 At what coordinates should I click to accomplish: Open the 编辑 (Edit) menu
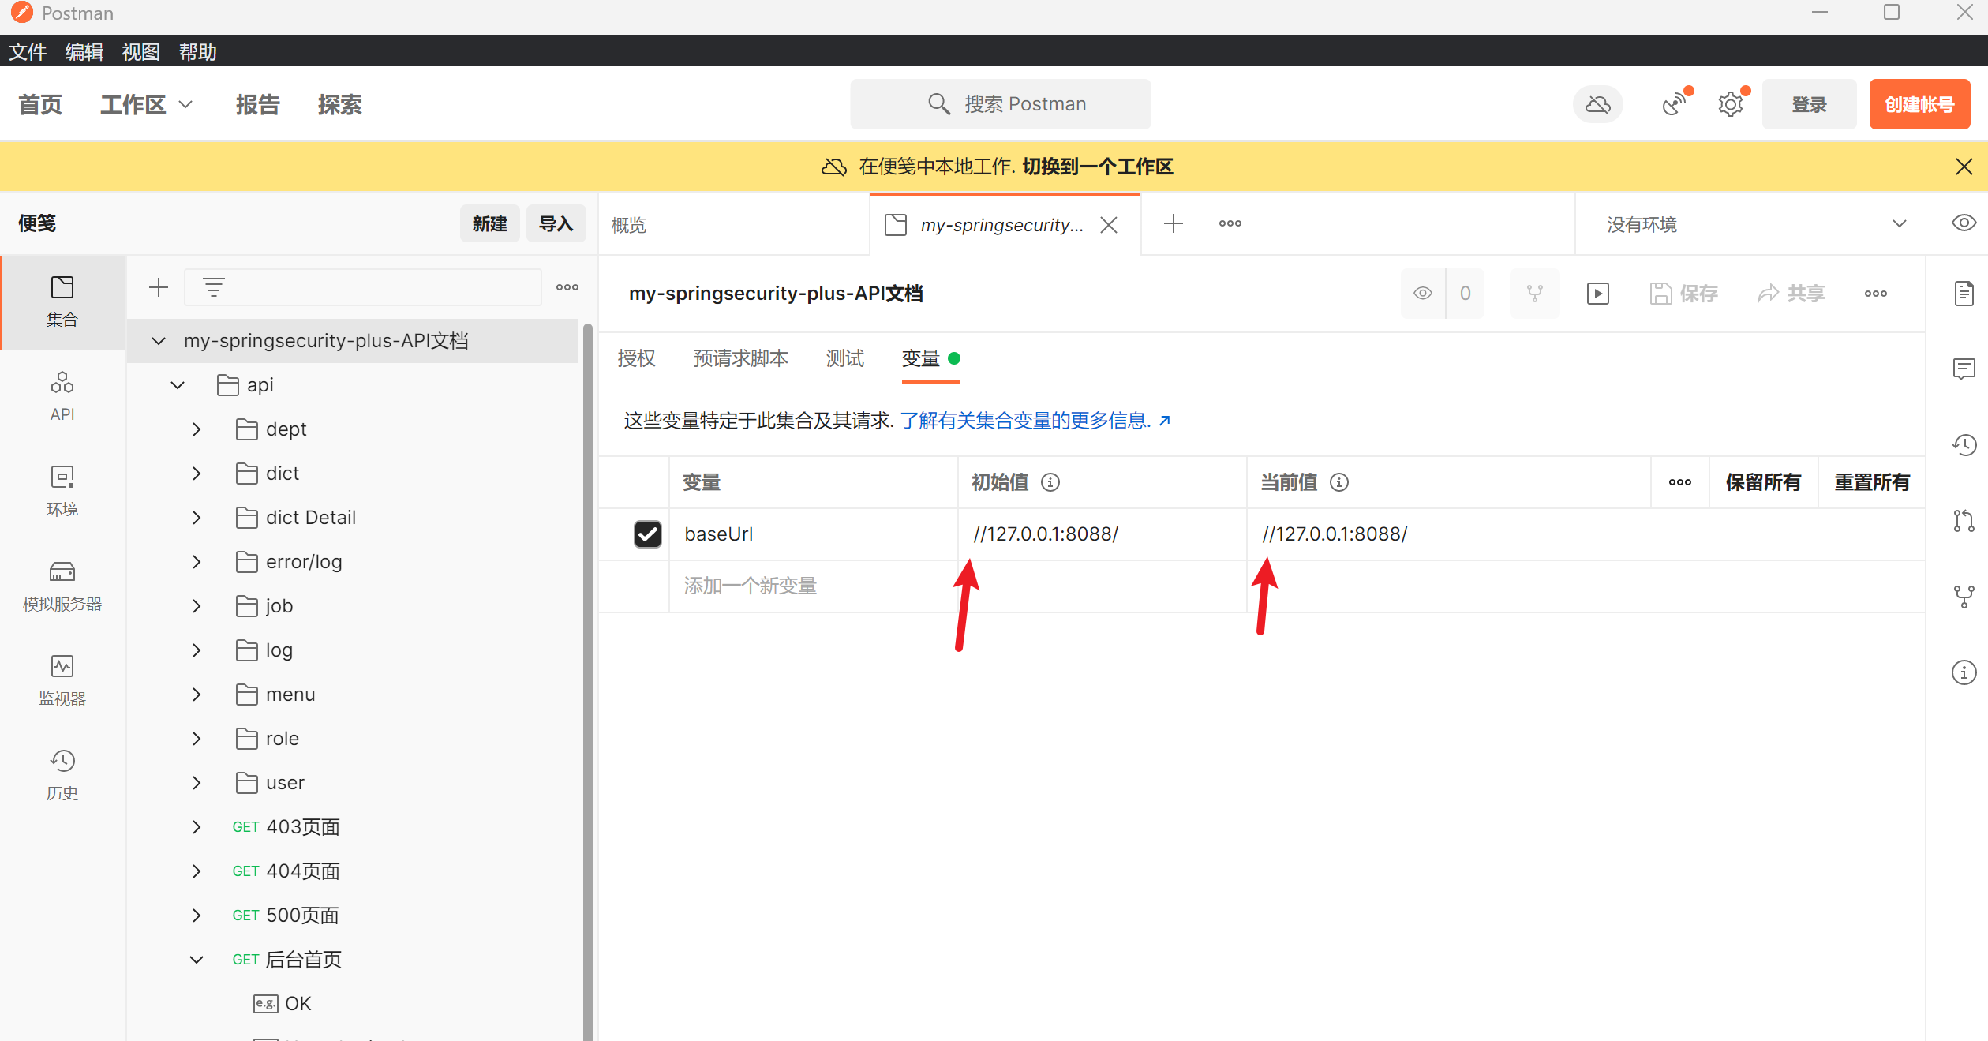84,52
